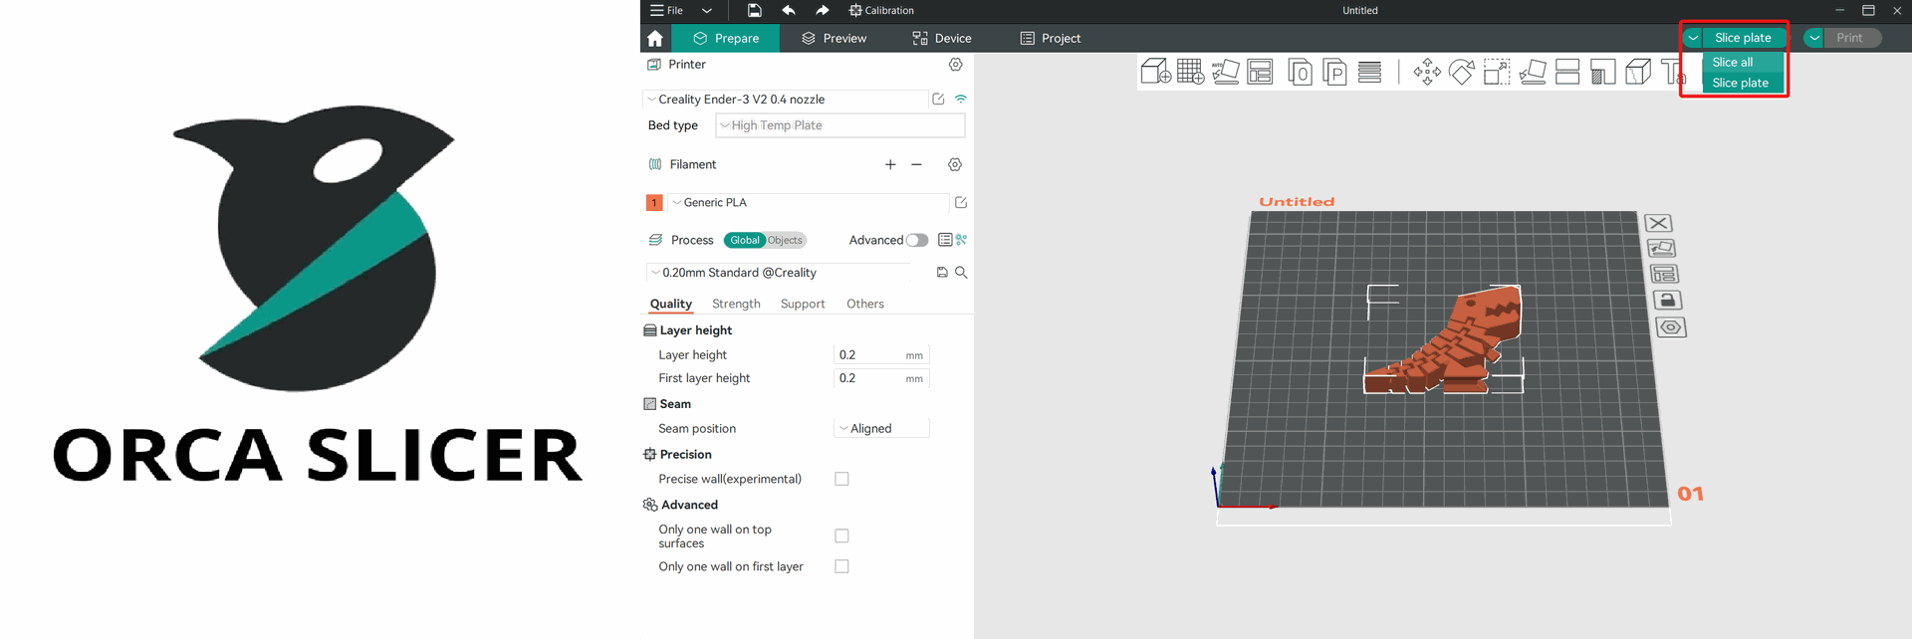Check Only one wall on top surfaces
1912x639 pixels.
(841, 536)
